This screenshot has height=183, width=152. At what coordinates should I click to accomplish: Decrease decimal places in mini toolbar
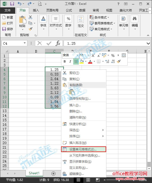click(113, 62)
